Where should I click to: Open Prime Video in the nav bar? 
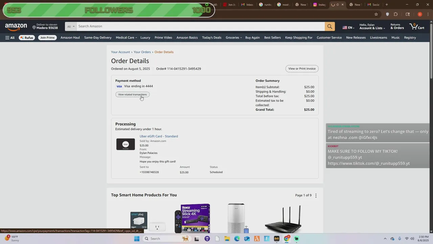click(163, 38)
